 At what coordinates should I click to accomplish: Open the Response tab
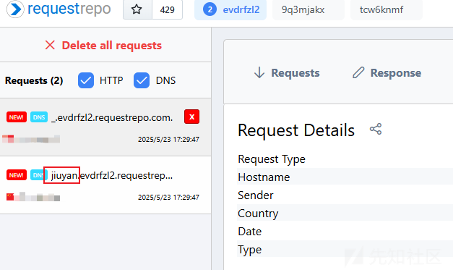387,73
